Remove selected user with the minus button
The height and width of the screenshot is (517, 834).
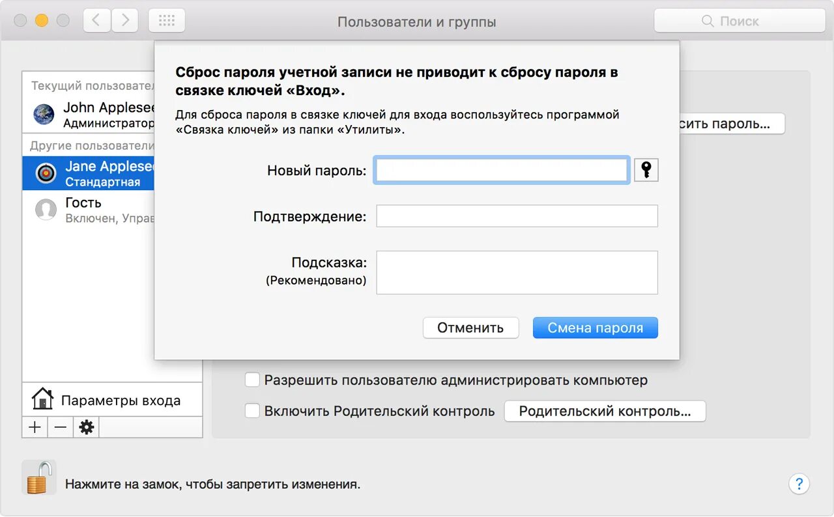(x=61, y=427)
